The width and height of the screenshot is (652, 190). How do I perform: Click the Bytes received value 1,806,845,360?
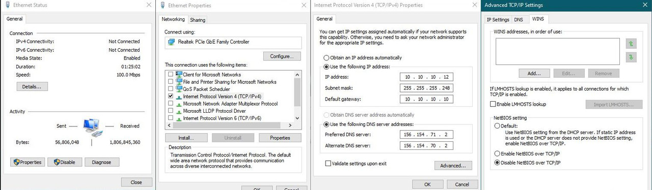[x=125, y=143]
